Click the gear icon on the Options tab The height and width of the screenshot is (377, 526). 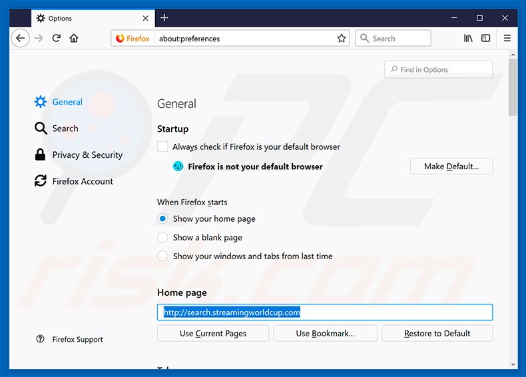[x=41, y=18]
